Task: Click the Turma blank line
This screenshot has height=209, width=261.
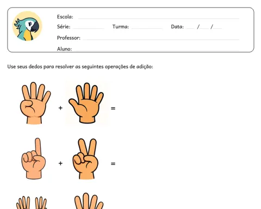Action: click(x=147, y=28)
